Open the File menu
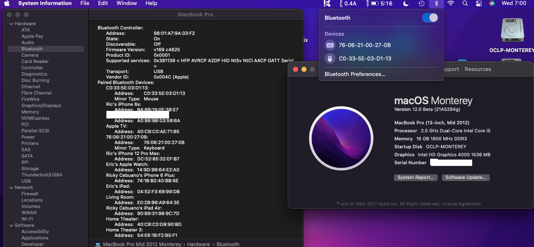Image resolution: width=534 pixels, height=247 pixels. 85,3
